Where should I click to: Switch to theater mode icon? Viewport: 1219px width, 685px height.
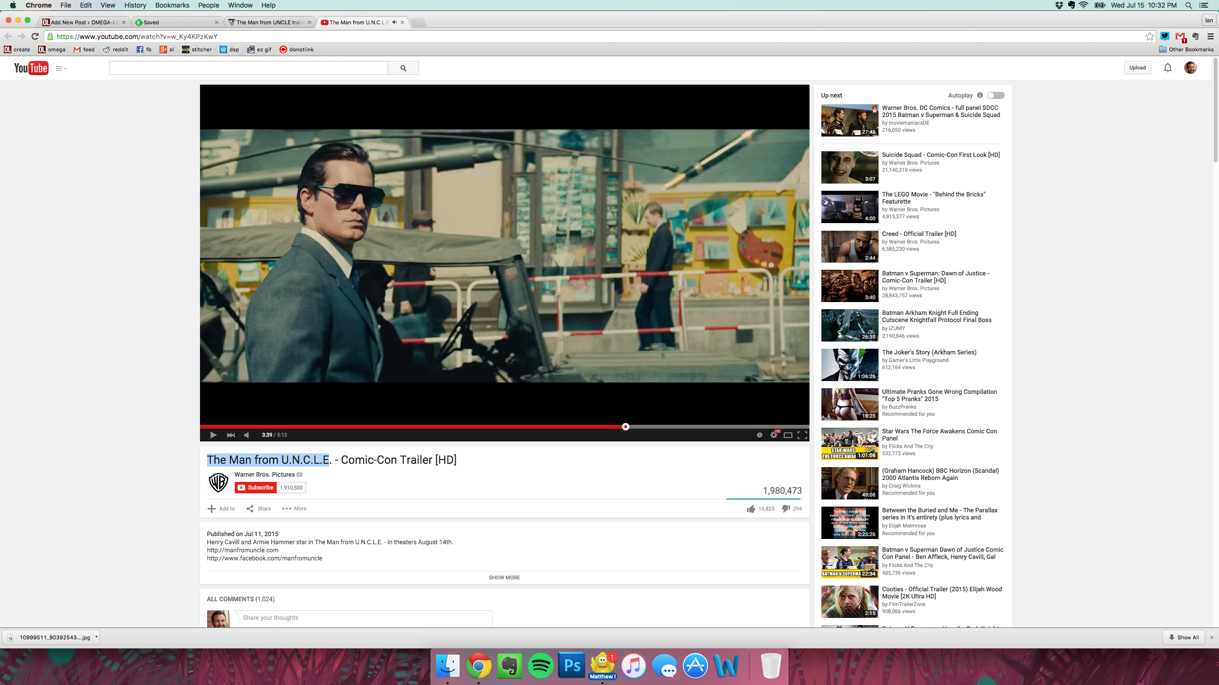tap(788, 435)
